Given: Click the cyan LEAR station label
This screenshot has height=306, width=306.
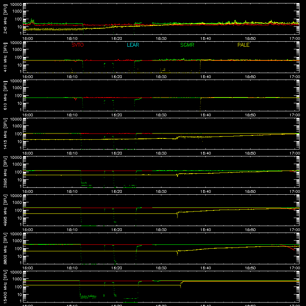Looking at the screenshot, I should click(x=133, y=45).
